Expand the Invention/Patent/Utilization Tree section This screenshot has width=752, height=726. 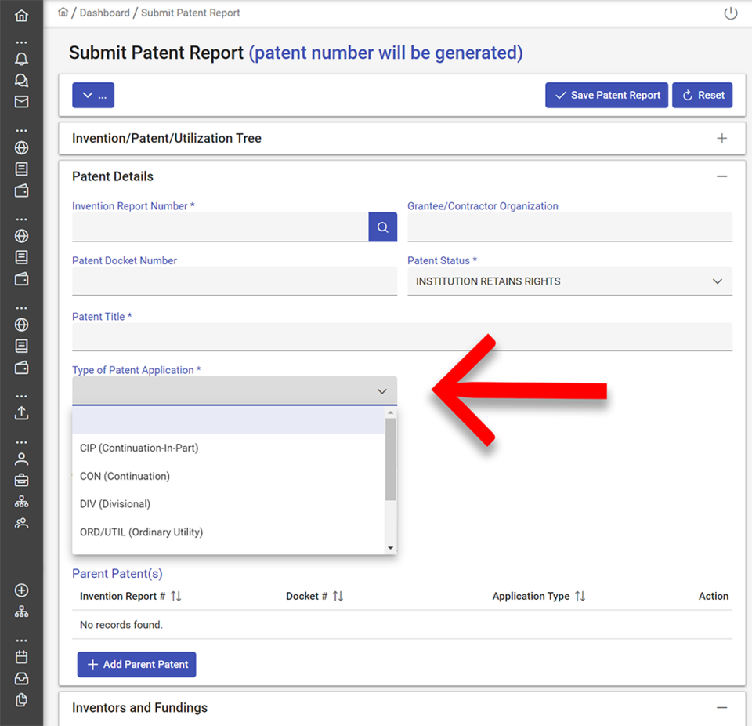coord(721,137)
